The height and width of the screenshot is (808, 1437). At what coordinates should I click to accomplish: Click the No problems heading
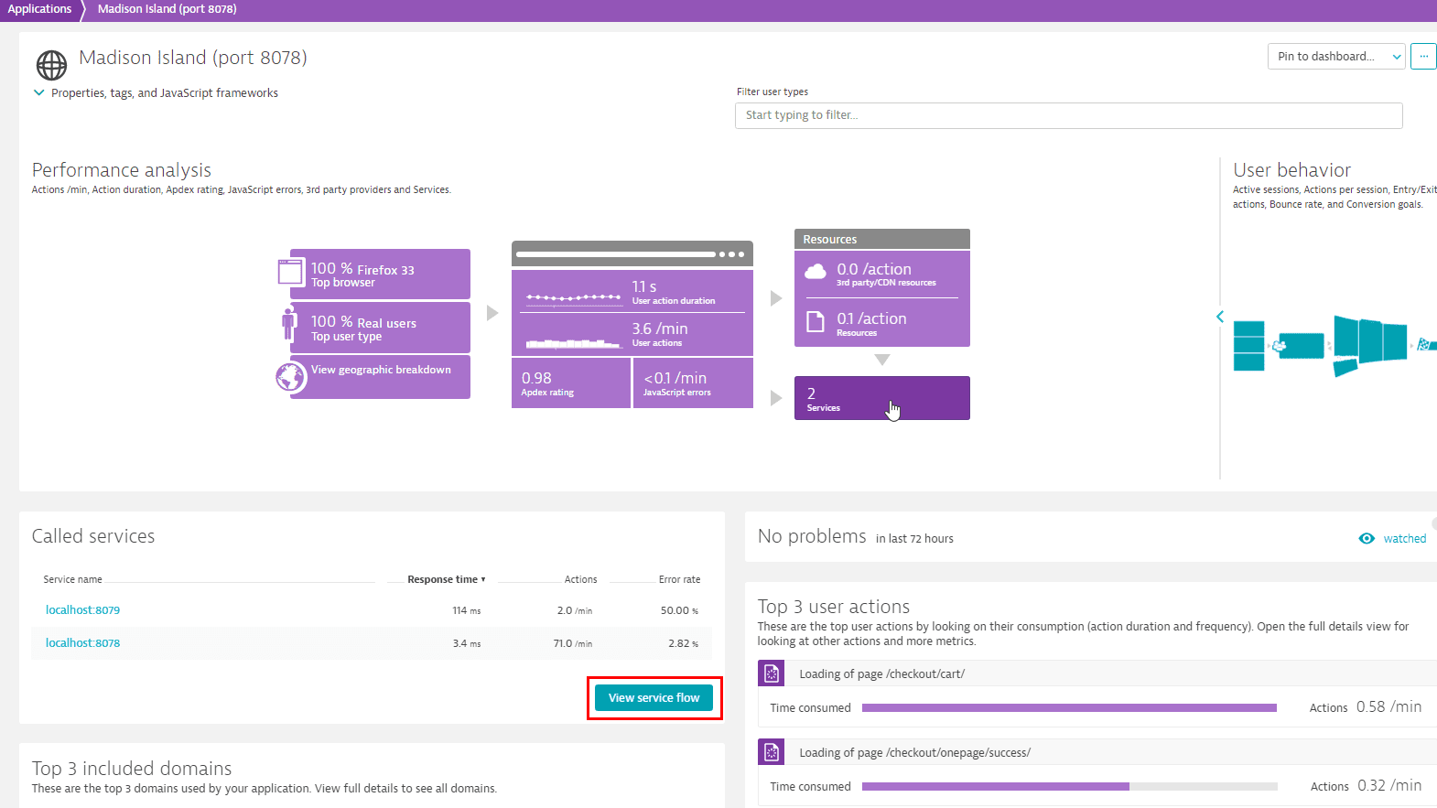coord(812,536)
